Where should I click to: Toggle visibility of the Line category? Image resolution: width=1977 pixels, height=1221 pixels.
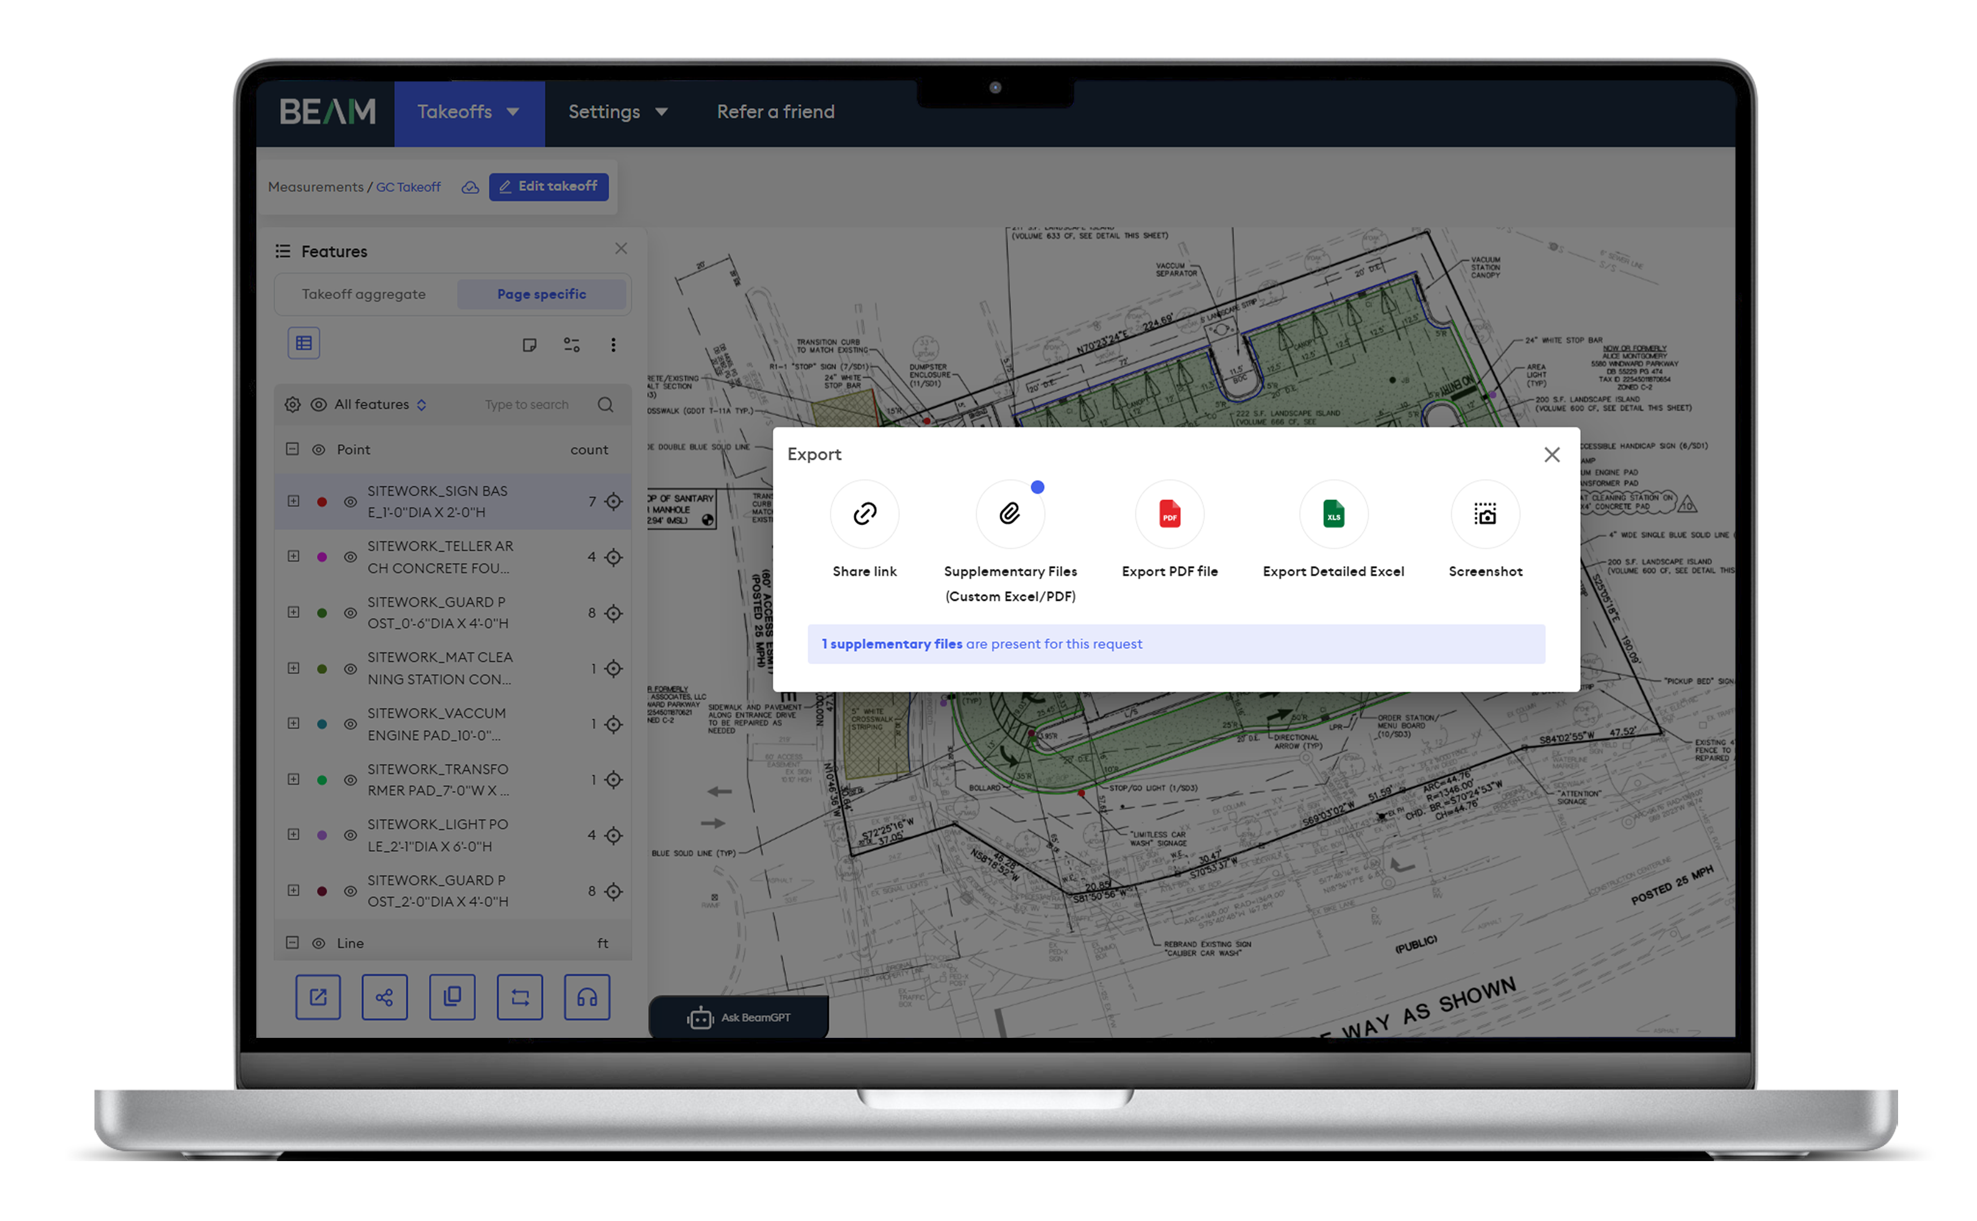pyautogui.click(x=318, y=942)
